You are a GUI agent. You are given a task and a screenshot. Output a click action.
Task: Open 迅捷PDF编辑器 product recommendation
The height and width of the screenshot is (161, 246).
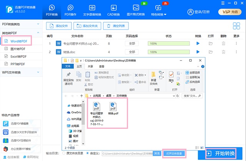point(21,123)
